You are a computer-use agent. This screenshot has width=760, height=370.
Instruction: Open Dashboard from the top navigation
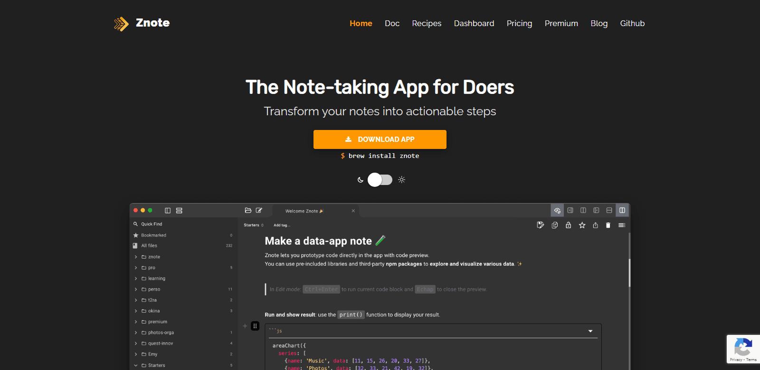474,23
